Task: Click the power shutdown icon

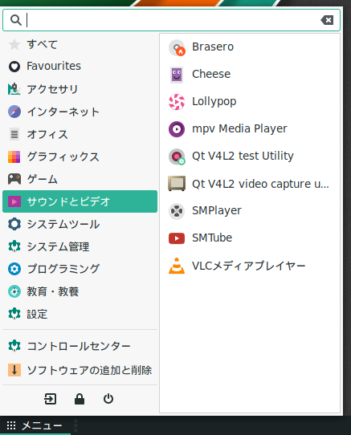Action: (x=108, y=399)
